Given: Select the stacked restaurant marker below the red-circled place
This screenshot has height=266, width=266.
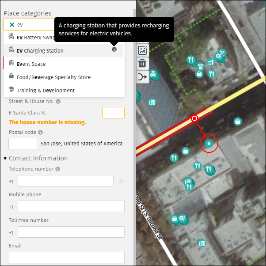Looking at the screenshot, I should (x=209, y=170).
